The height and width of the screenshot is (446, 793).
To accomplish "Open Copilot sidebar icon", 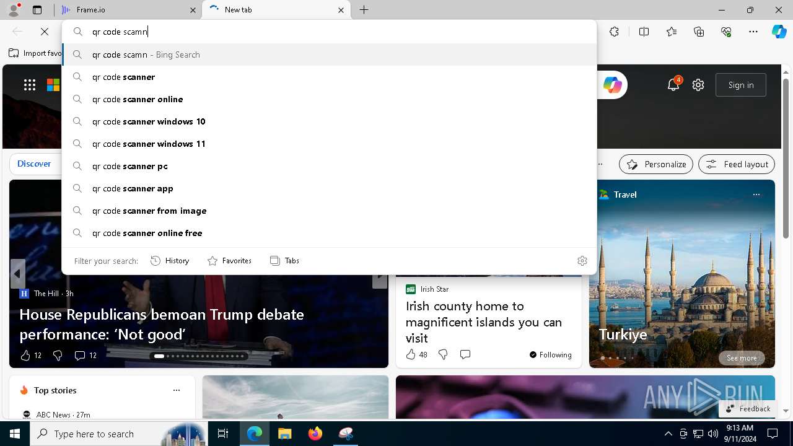I will click(779, 32).
